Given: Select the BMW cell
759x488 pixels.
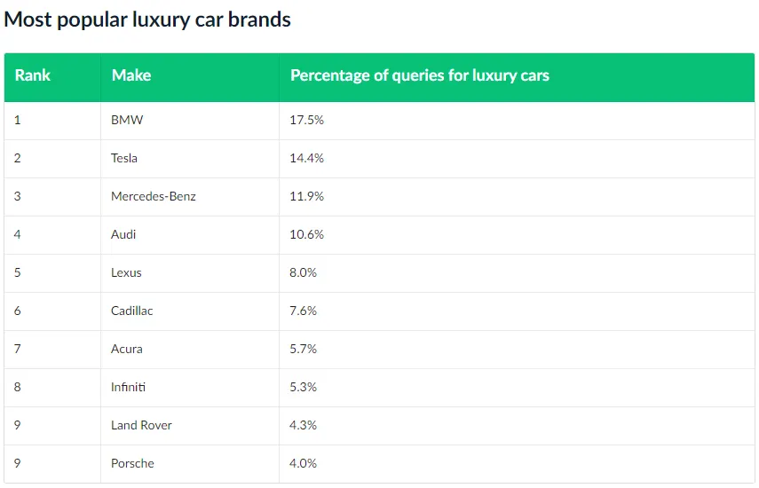Looking at the screenshot, I should pos(127,120).
